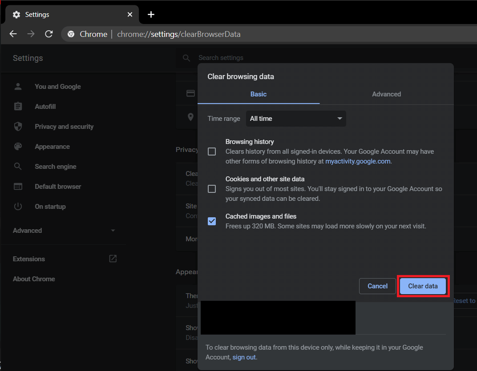The height and width of the screenshot is (371, 477).
Task: Click the Autofill clipboard icon
Action: tap(18, 107)
